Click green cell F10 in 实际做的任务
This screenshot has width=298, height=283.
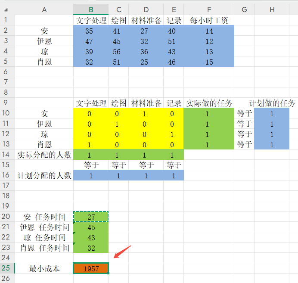209,113
